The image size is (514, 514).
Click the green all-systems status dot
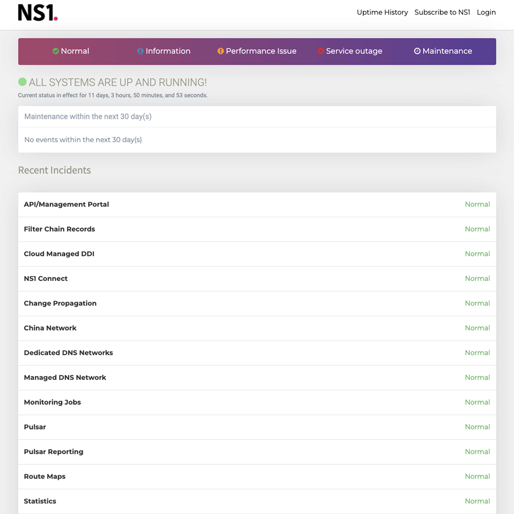(22, 81)
